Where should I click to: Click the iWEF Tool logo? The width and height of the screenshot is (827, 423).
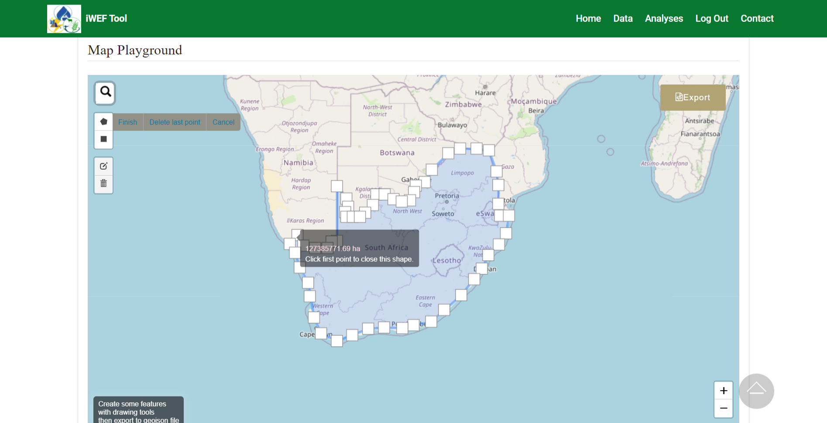pos(64,18)
